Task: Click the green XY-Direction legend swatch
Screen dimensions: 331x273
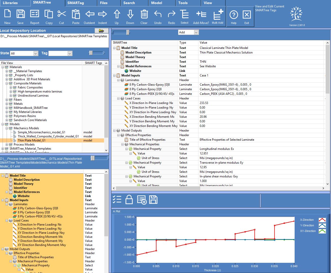Action: pyautogui.click(x=322, y=231)
